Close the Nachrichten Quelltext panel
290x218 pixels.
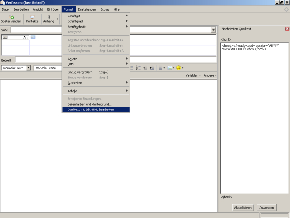tap(287, 29)
